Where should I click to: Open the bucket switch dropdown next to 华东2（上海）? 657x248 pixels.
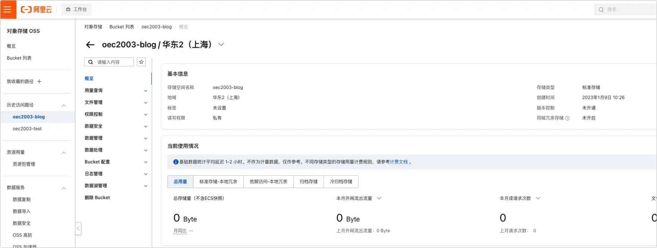coord(221,44)
